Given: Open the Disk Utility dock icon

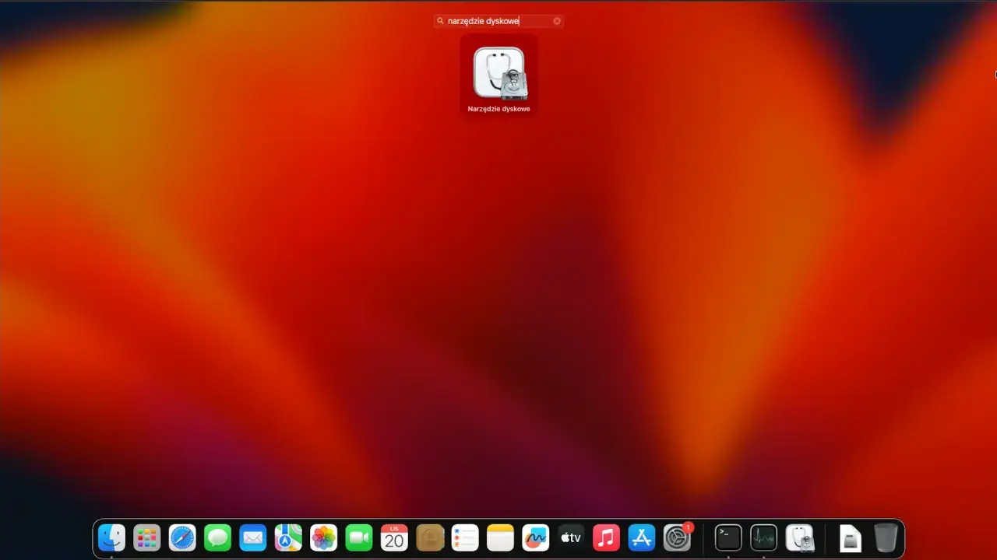Looking at the screenshot, I should click(800, 537).
